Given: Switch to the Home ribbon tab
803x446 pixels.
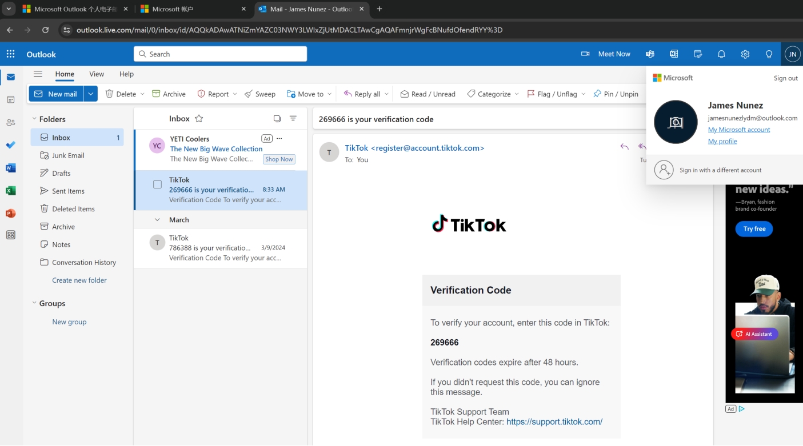Looking at the screenshot, I should tap(65, 74).
